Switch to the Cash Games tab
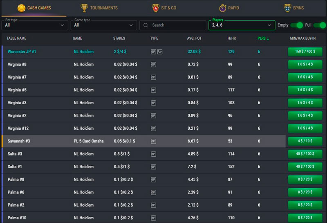 click(34, 8)
